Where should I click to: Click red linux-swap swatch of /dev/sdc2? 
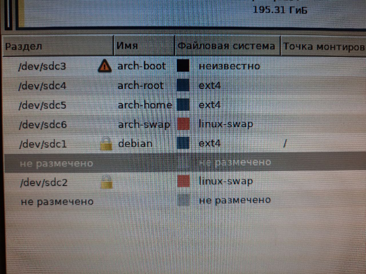click(x=184, y=181)
